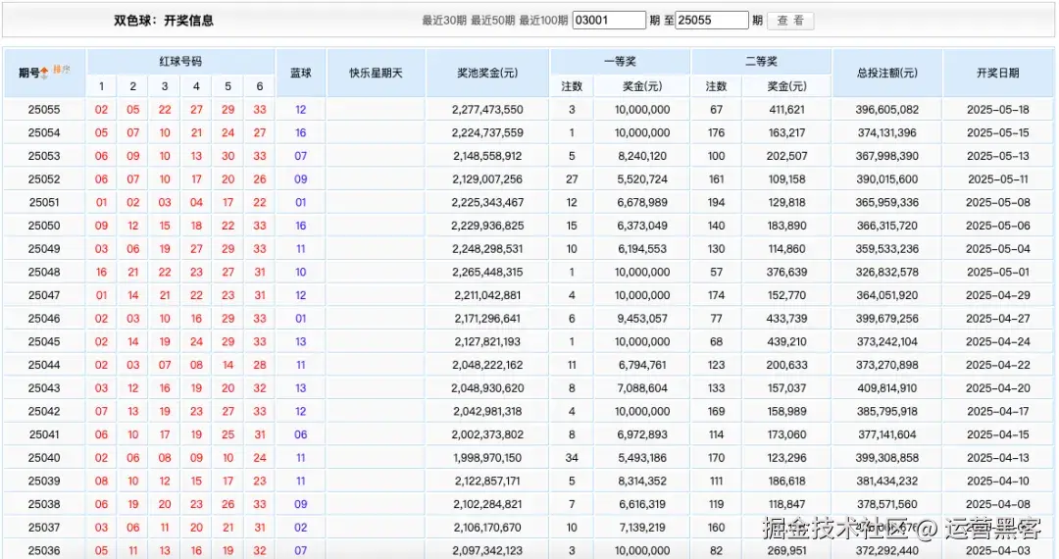The height and width of the screenshot is (559, 1059).
Task: Click the 开奖日期 column header
Action: click(997, 73)
